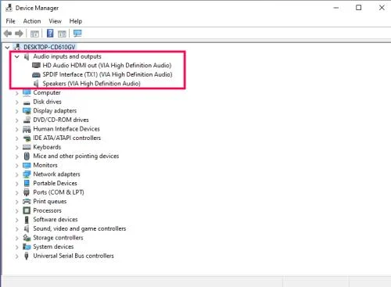The image size is (391, 287).
Task: Click the Ports (COM & LPT) icon
Action: point(27,192)
